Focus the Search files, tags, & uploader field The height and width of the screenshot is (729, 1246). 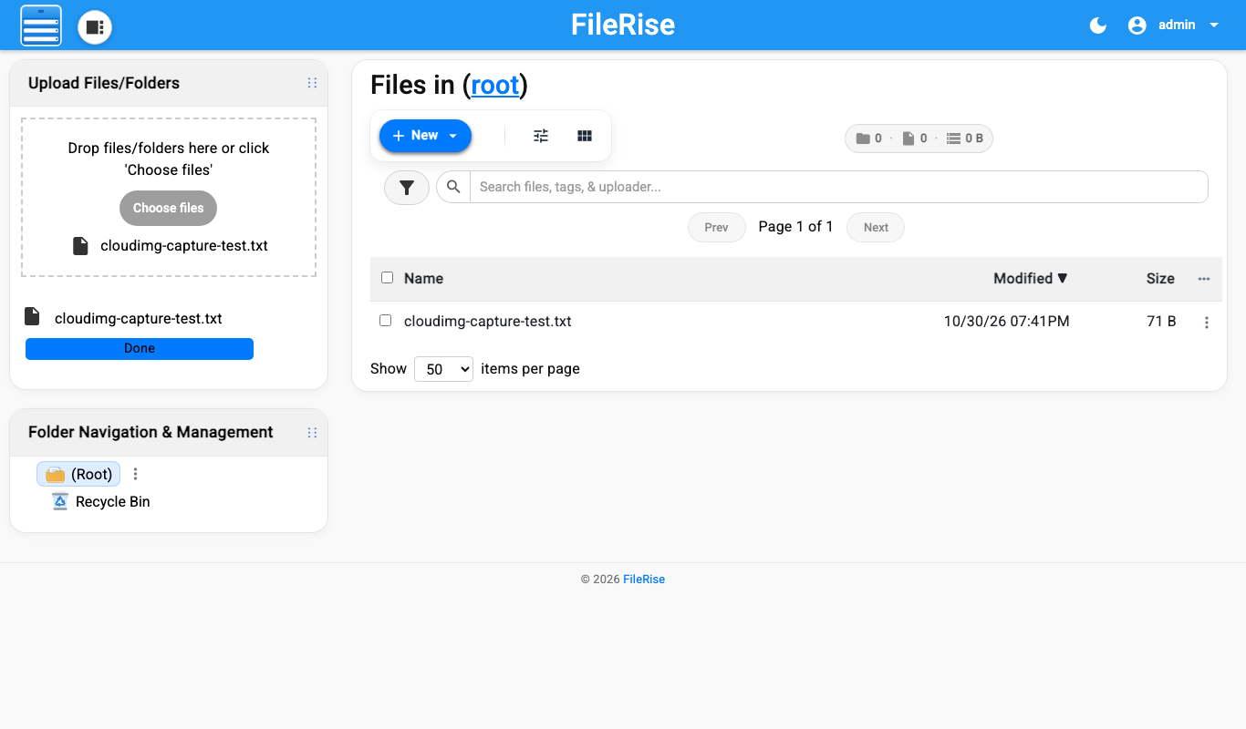[839, 187]
